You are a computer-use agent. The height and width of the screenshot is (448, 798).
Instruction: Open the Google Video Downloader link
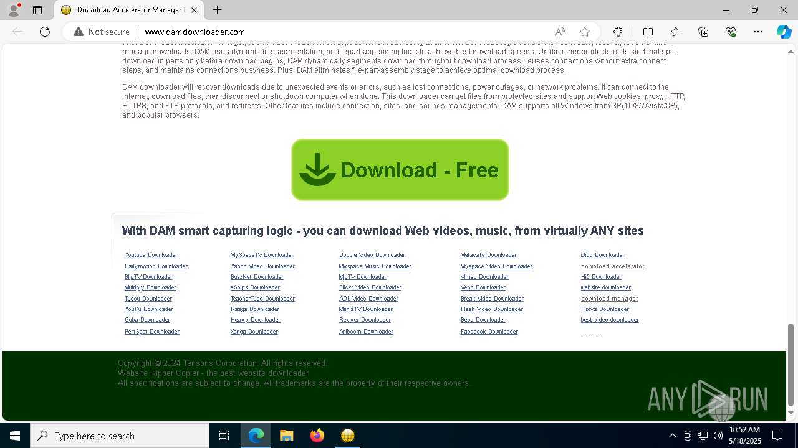pos(372,255)
